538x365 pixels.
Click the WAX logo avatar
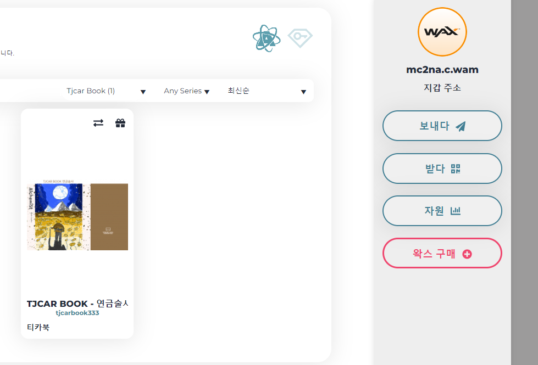tap(442, 32)
